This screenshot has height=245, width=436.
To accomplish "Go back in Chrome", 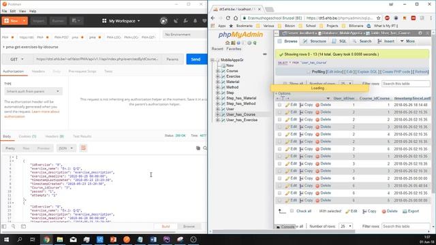I will pyautogui.click(x=213, y=18).
